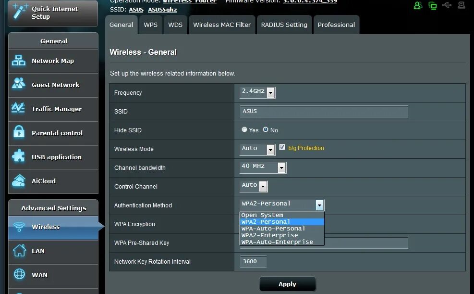Switch to the WPS tab

tap(150, 25)
